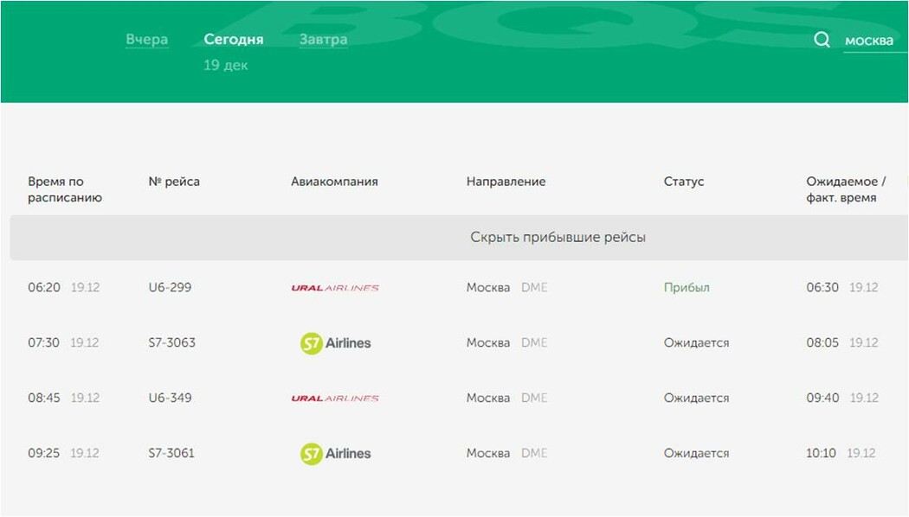
Task: Click the S7 Airlines logo for S7-3061
Action: click(x=335, y=454)
